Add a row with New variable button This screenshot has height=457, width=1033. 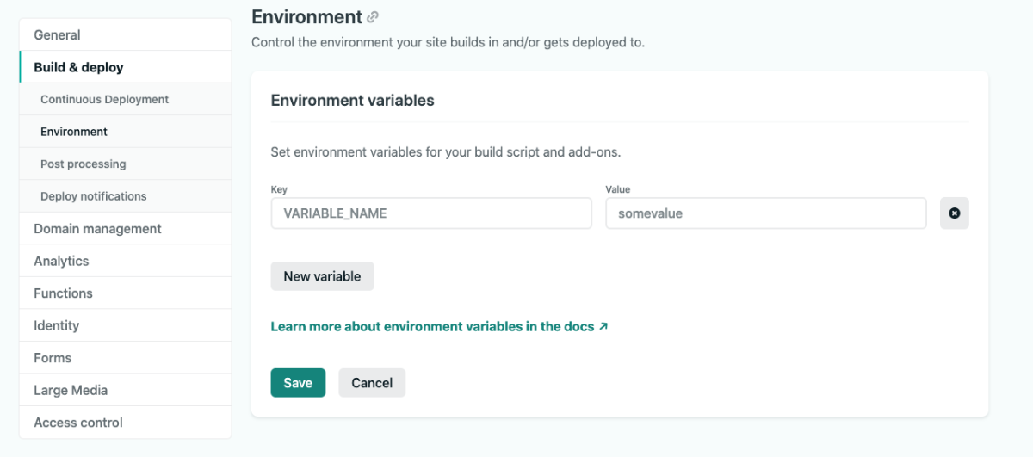(322, 276)
